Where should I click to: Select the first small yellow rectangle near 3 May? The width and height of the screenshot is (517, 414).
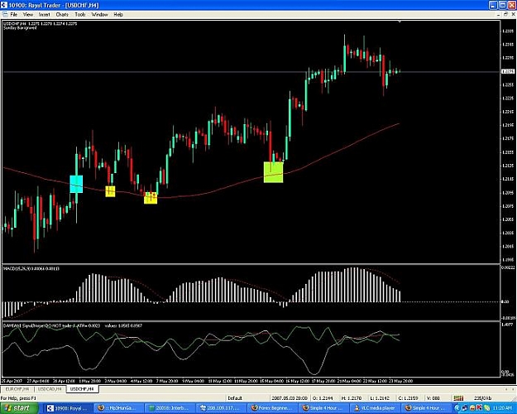click(x=110, y=191)
